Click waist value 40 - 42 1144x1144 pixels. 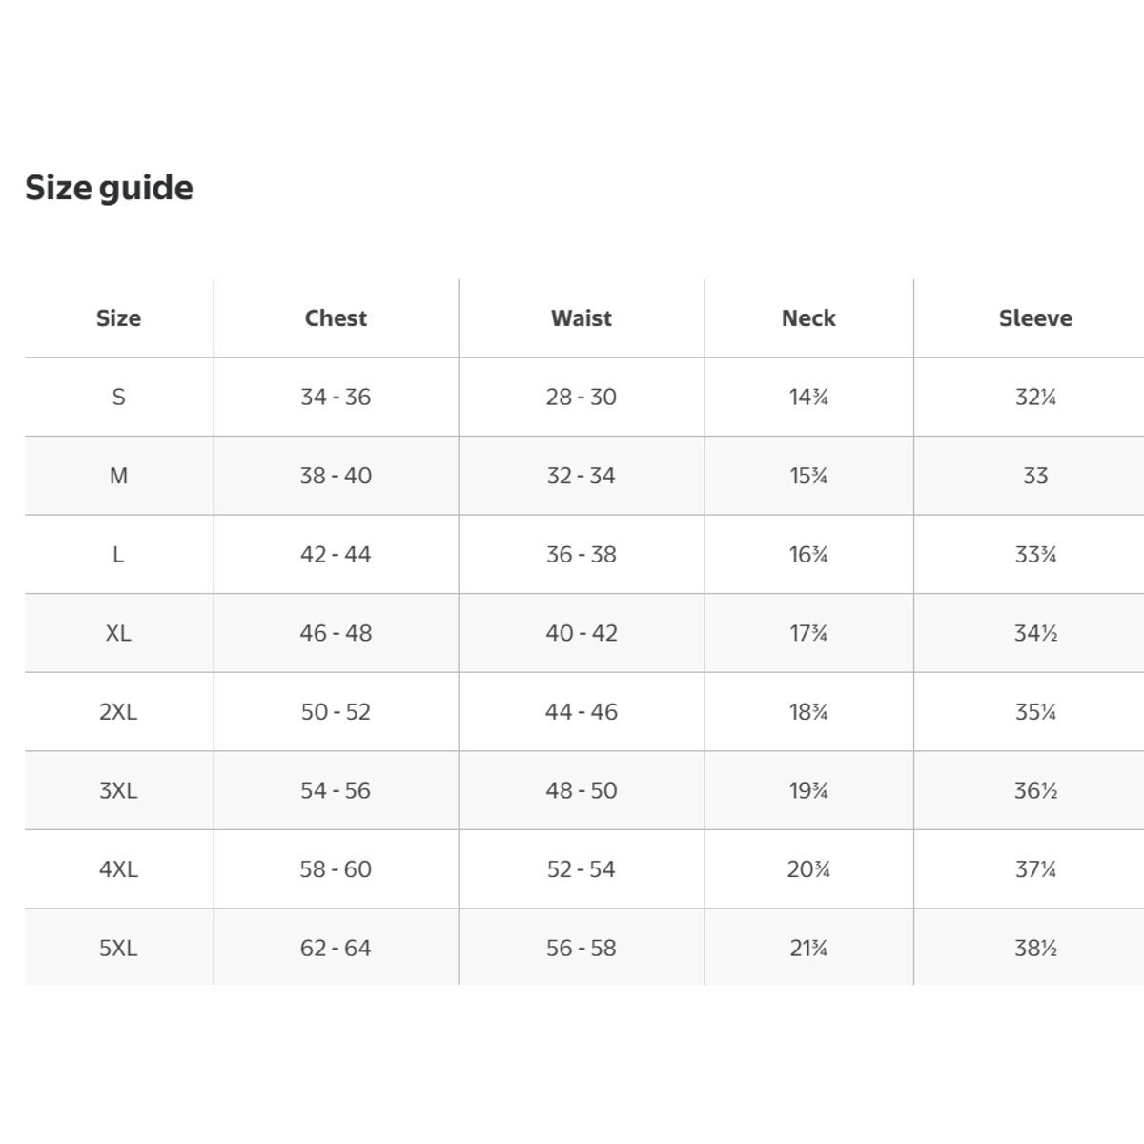click(x=582, y=633)
